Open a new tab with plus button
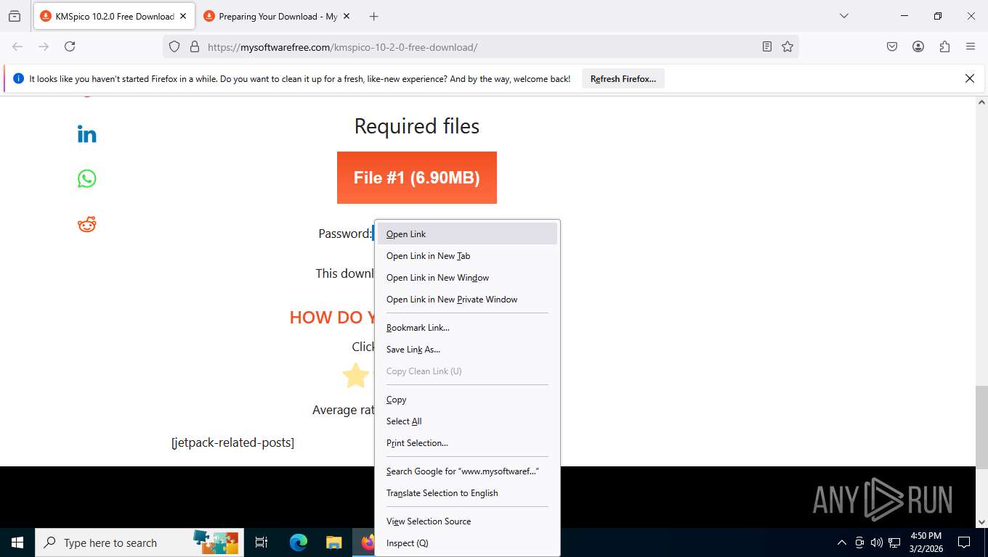The width and height of the screenshot is (988, 557). click(373, 16)
